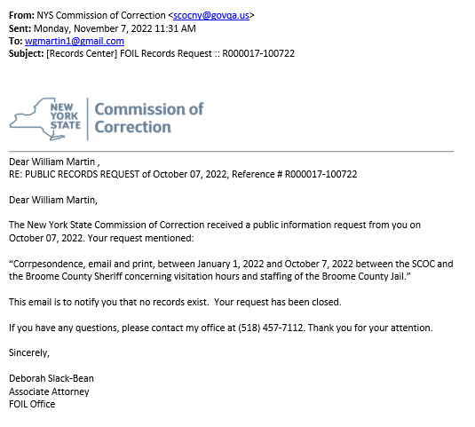The image size is (475, 427).
Task: Click the signature name Deborah Slack-Bean
Action: coord(51,378)
